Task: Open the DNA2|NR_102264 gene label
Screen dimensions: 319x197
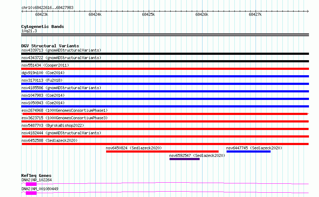Action: pos(37,180)
